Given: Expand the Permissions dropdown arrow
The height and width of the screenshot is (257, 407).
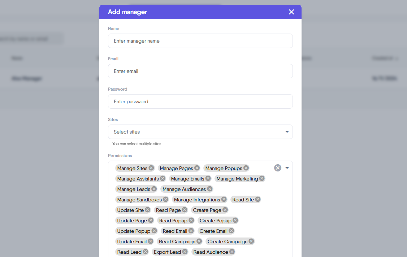Looking at the screenshot, I should pos(287,168).
